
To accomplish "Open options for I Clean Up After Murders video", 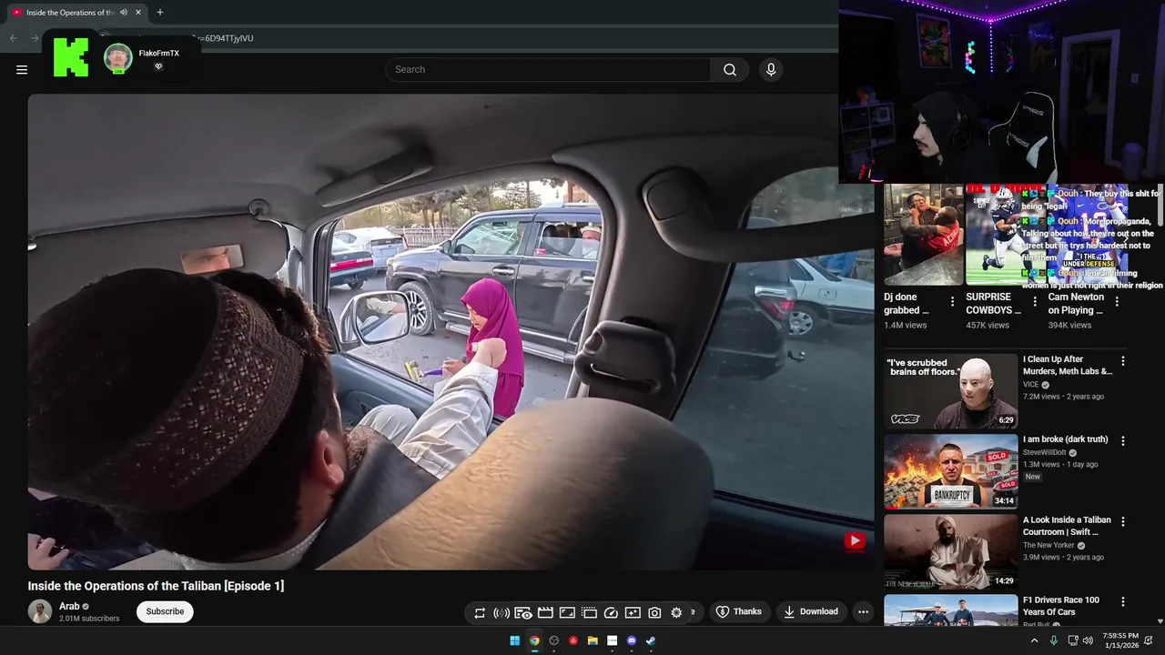I will 1123,361.
